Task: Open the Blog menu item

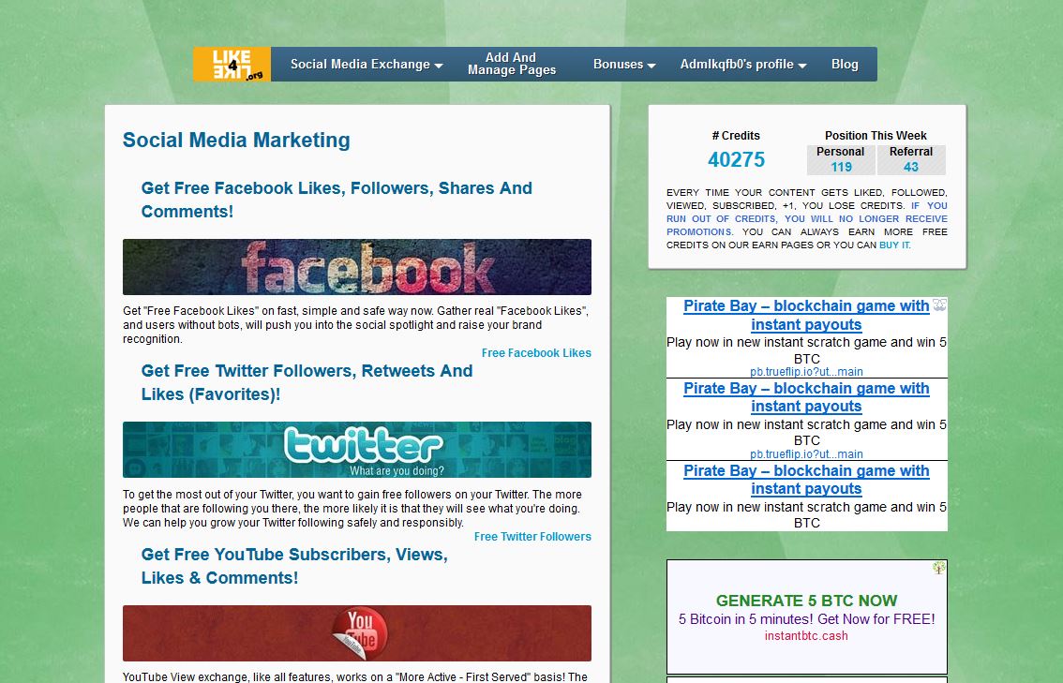Action: point(844,65)
